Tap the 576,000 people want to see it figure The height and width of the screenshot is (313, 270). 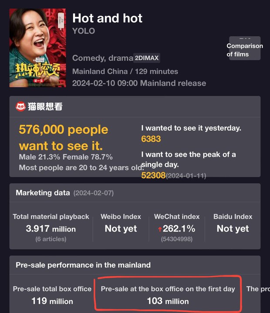[x=63, y=137]
